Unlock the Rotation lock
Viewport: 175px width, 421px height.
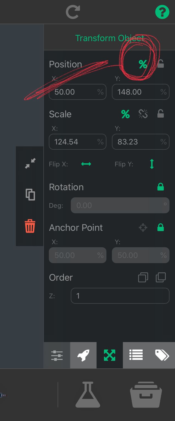tap(160, 187)
